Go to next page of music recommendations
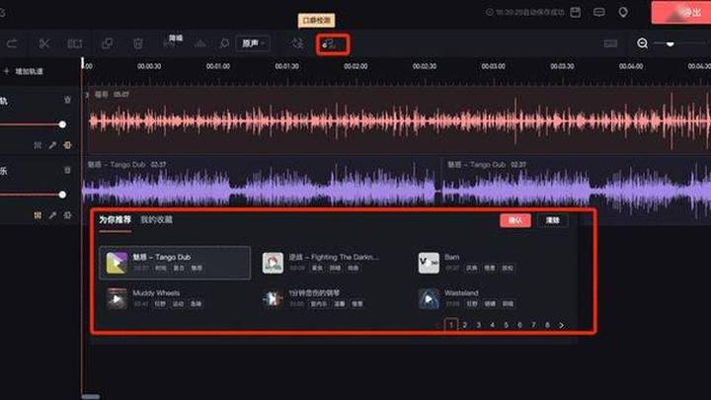711x400 pixels. click(x=562, y=325)
